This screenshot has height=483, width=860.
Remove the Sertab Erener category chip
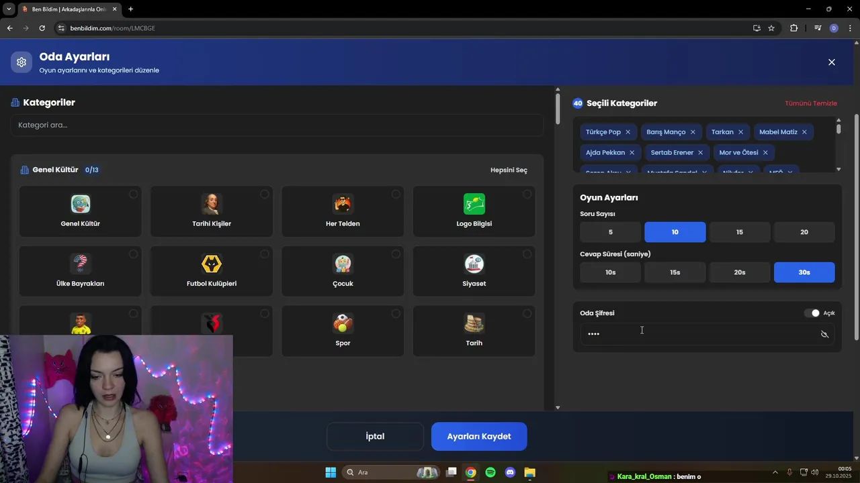tap(700, 153)
